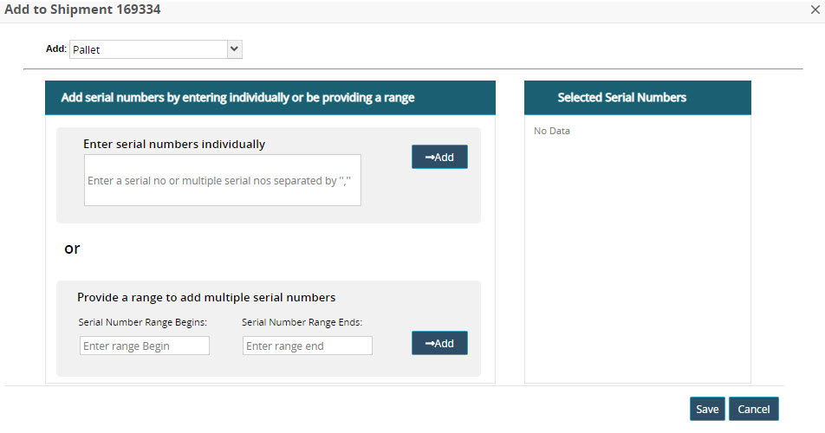
Task: Close the Add to Shipment dialog
Action: [x=815, y=10]
